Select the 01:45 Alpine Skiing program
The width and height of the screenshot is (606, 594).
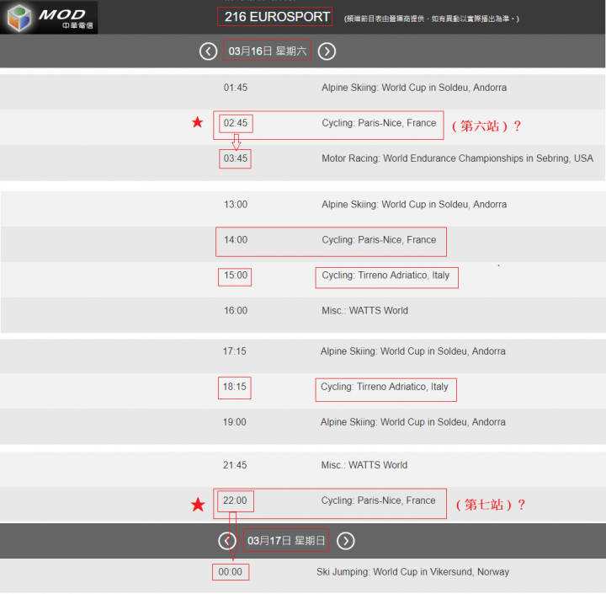click(414, 88)
